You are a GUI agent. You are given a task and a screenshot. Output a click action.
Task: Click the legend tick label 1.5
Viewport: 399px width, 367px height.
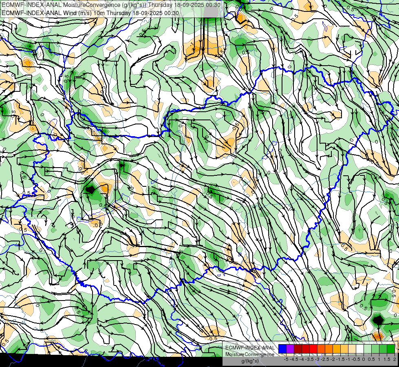click(387, 359)
